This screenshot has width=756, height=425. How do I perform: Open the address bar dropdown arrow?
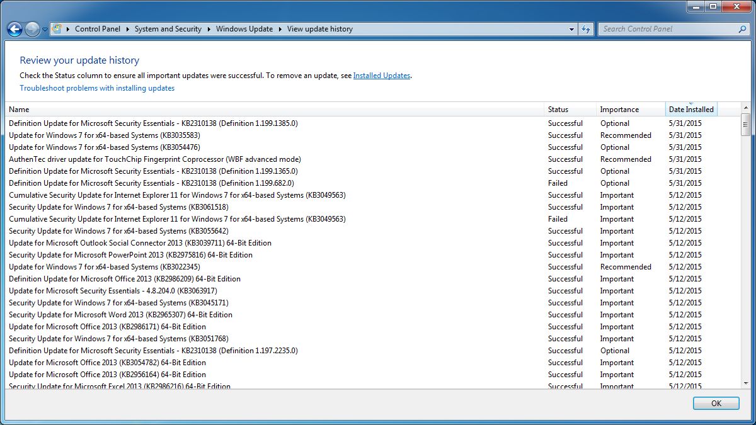[x=571, y=28]
